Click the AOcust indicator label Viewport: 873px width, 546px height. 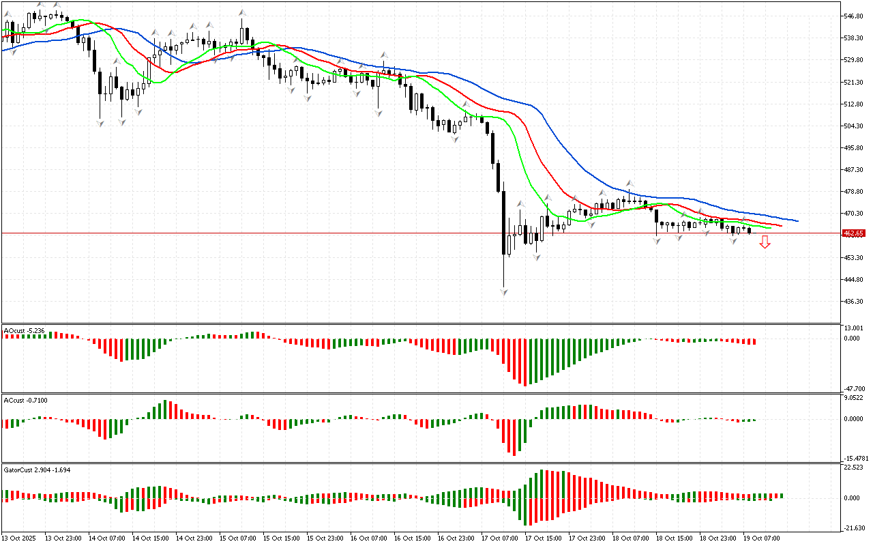25,331
